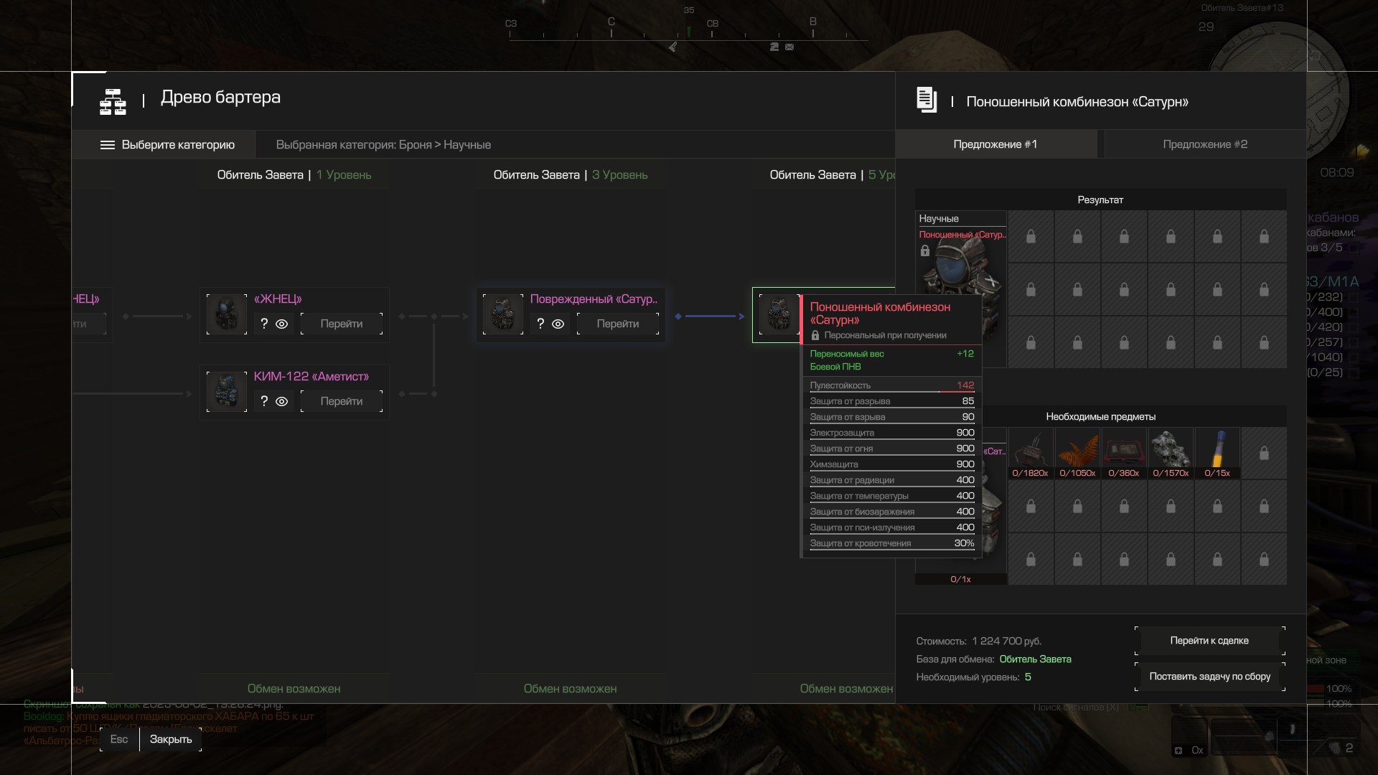Screen dimensions: 1378x775
Task: Click Электрозащита 900 stat row
Action: pyautogui.click(x=892, y=433)
